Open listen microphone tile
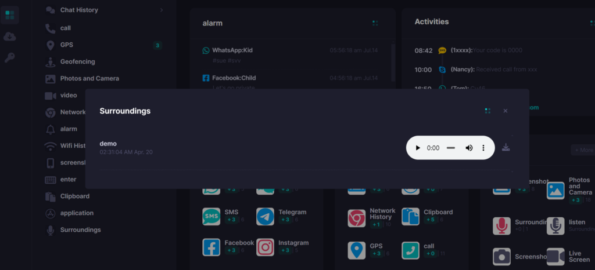The width and height of the screenshot is (595, 270). (x=555, y=226)
